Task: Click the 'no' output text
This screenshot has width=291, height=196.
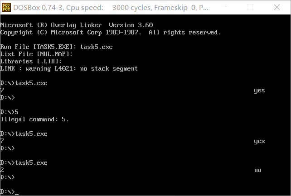Action: pos(257,170)
